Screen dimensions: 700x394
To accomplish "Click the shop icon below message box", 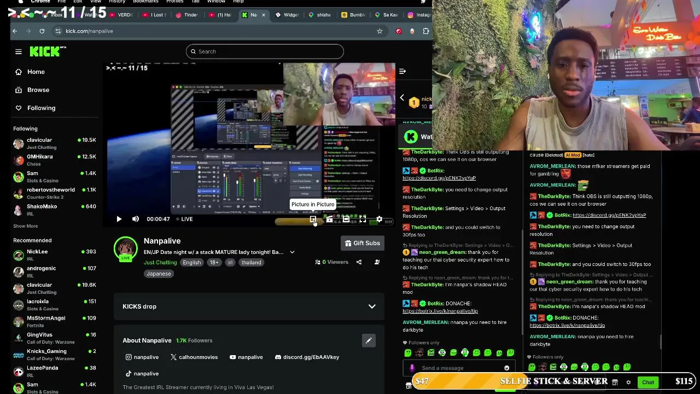I will [x=408, y=385].
